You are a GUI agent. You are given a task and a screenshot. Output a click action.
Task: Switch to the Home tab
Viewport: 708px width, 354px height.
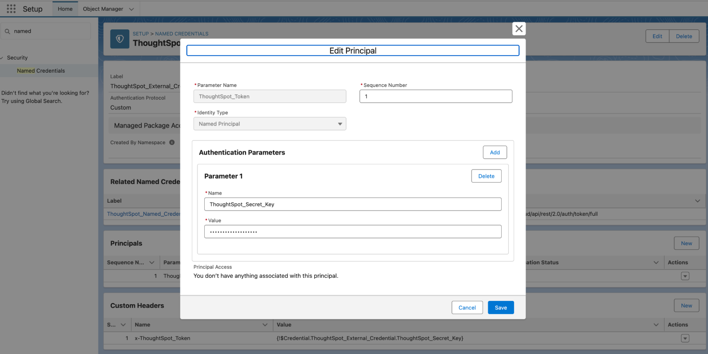click(x=65, y=9)
